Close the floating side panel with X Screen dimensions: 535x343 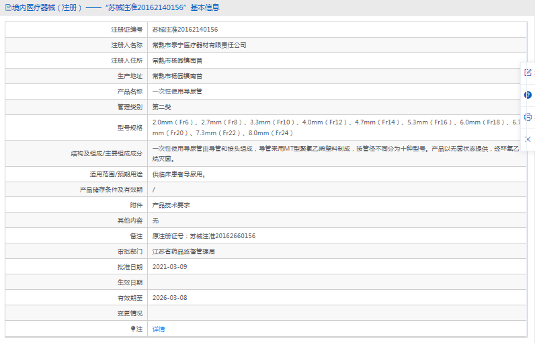click(x=528, y=139)
